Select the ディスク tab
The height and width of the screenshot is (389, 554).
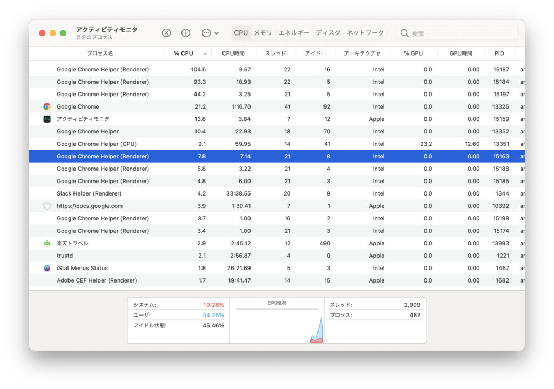point(328,33)
